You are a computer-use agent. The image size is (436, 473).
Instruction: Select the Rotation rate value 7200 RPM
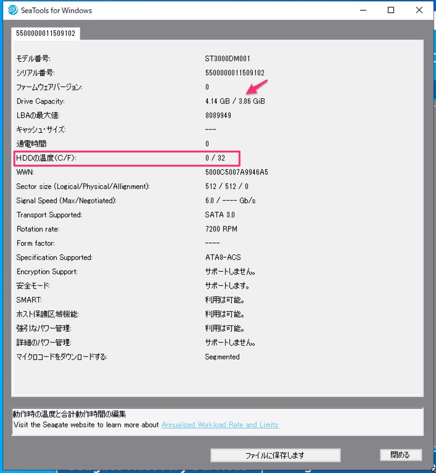(x=221, y=229)
